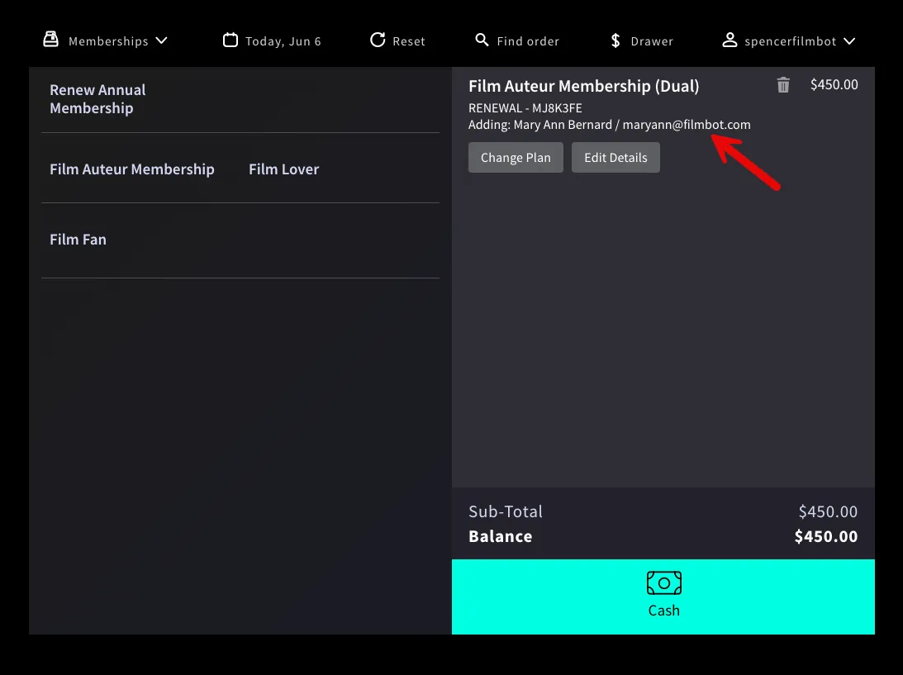Click the RENEWAL - MJ8K3FE code text
Screen dimensions: 903x675
pyautogui.click(x=525, y=108)
